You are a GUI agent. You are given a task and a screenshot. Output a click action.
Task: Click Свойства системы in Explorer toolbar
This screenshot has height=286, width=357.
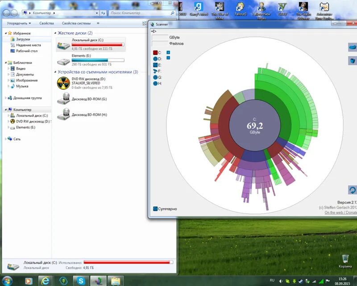coord(76,23)
